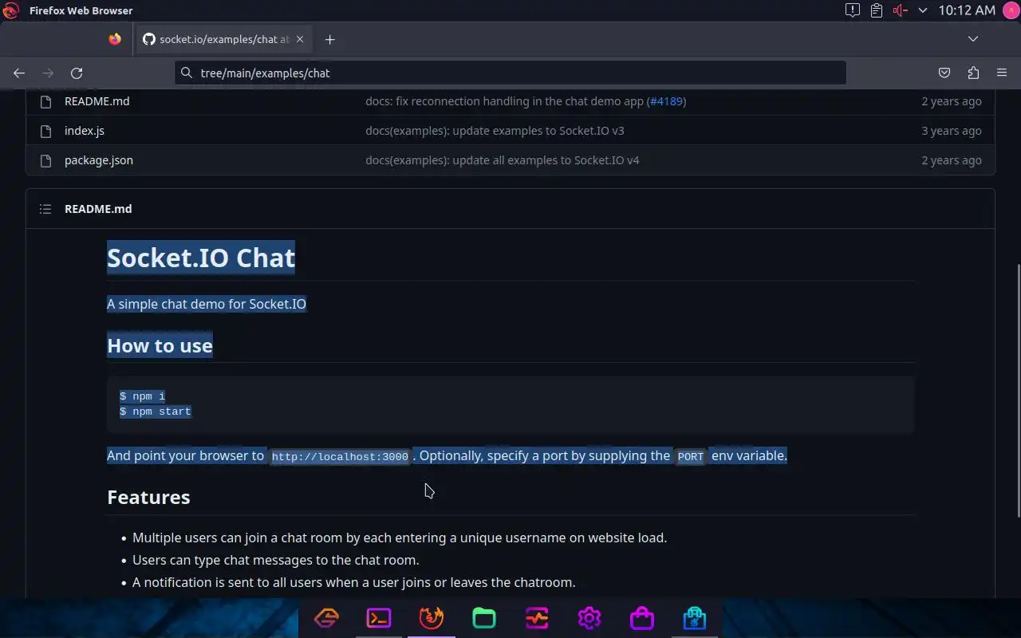Screen dimensions: 1021x638
Task: Switch to Firefox in the dock
Action: pos(432,618)
